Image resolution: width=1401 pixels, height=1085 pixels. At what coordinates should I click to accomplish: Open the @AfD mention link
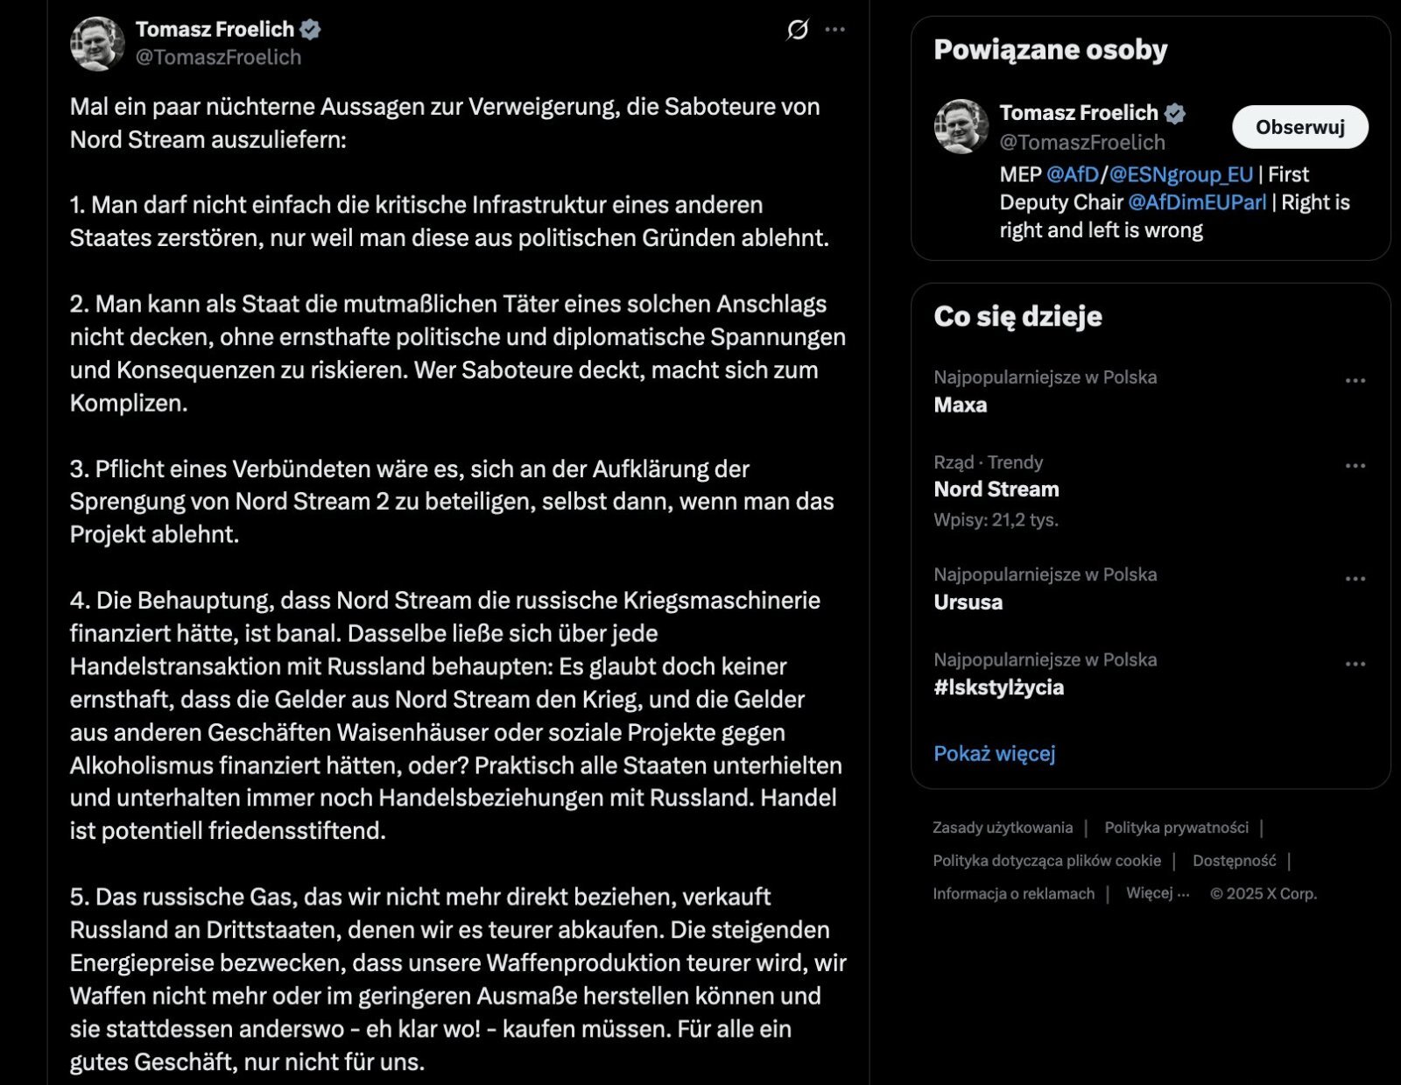point(1072,174)
